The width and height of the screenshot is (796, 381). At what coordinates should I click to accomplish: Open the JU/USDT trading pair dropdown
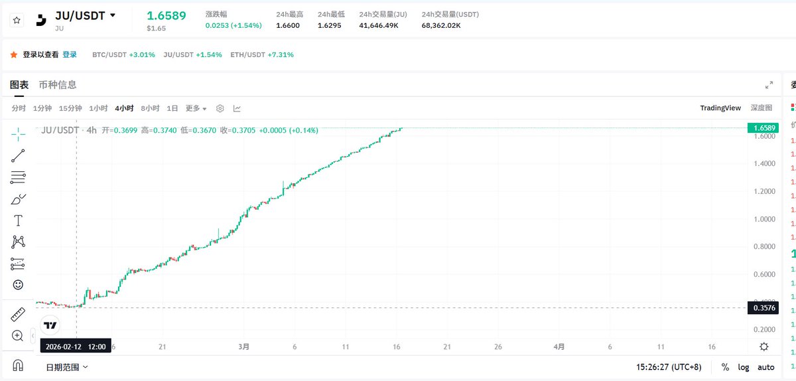pyautogui.click(x=112, y=15)
